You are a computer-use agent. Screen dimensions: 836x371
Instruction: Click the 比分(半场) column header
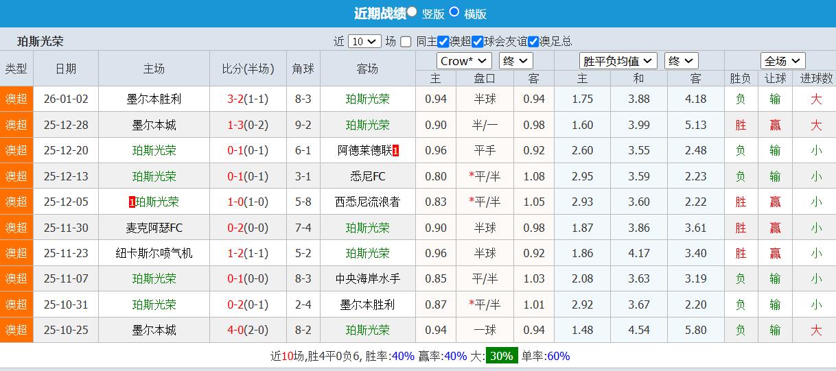pos(248,69)
